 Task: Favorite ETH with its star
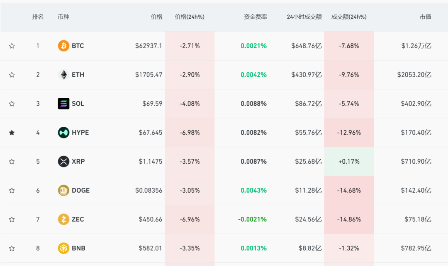point(12,75)
